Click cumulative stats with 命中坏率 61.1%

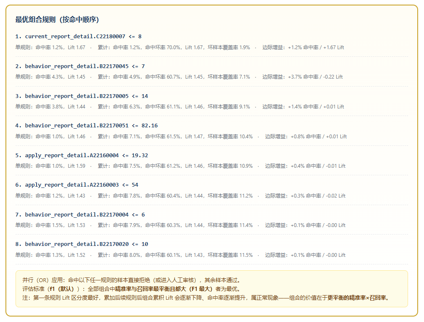[174, 107]
